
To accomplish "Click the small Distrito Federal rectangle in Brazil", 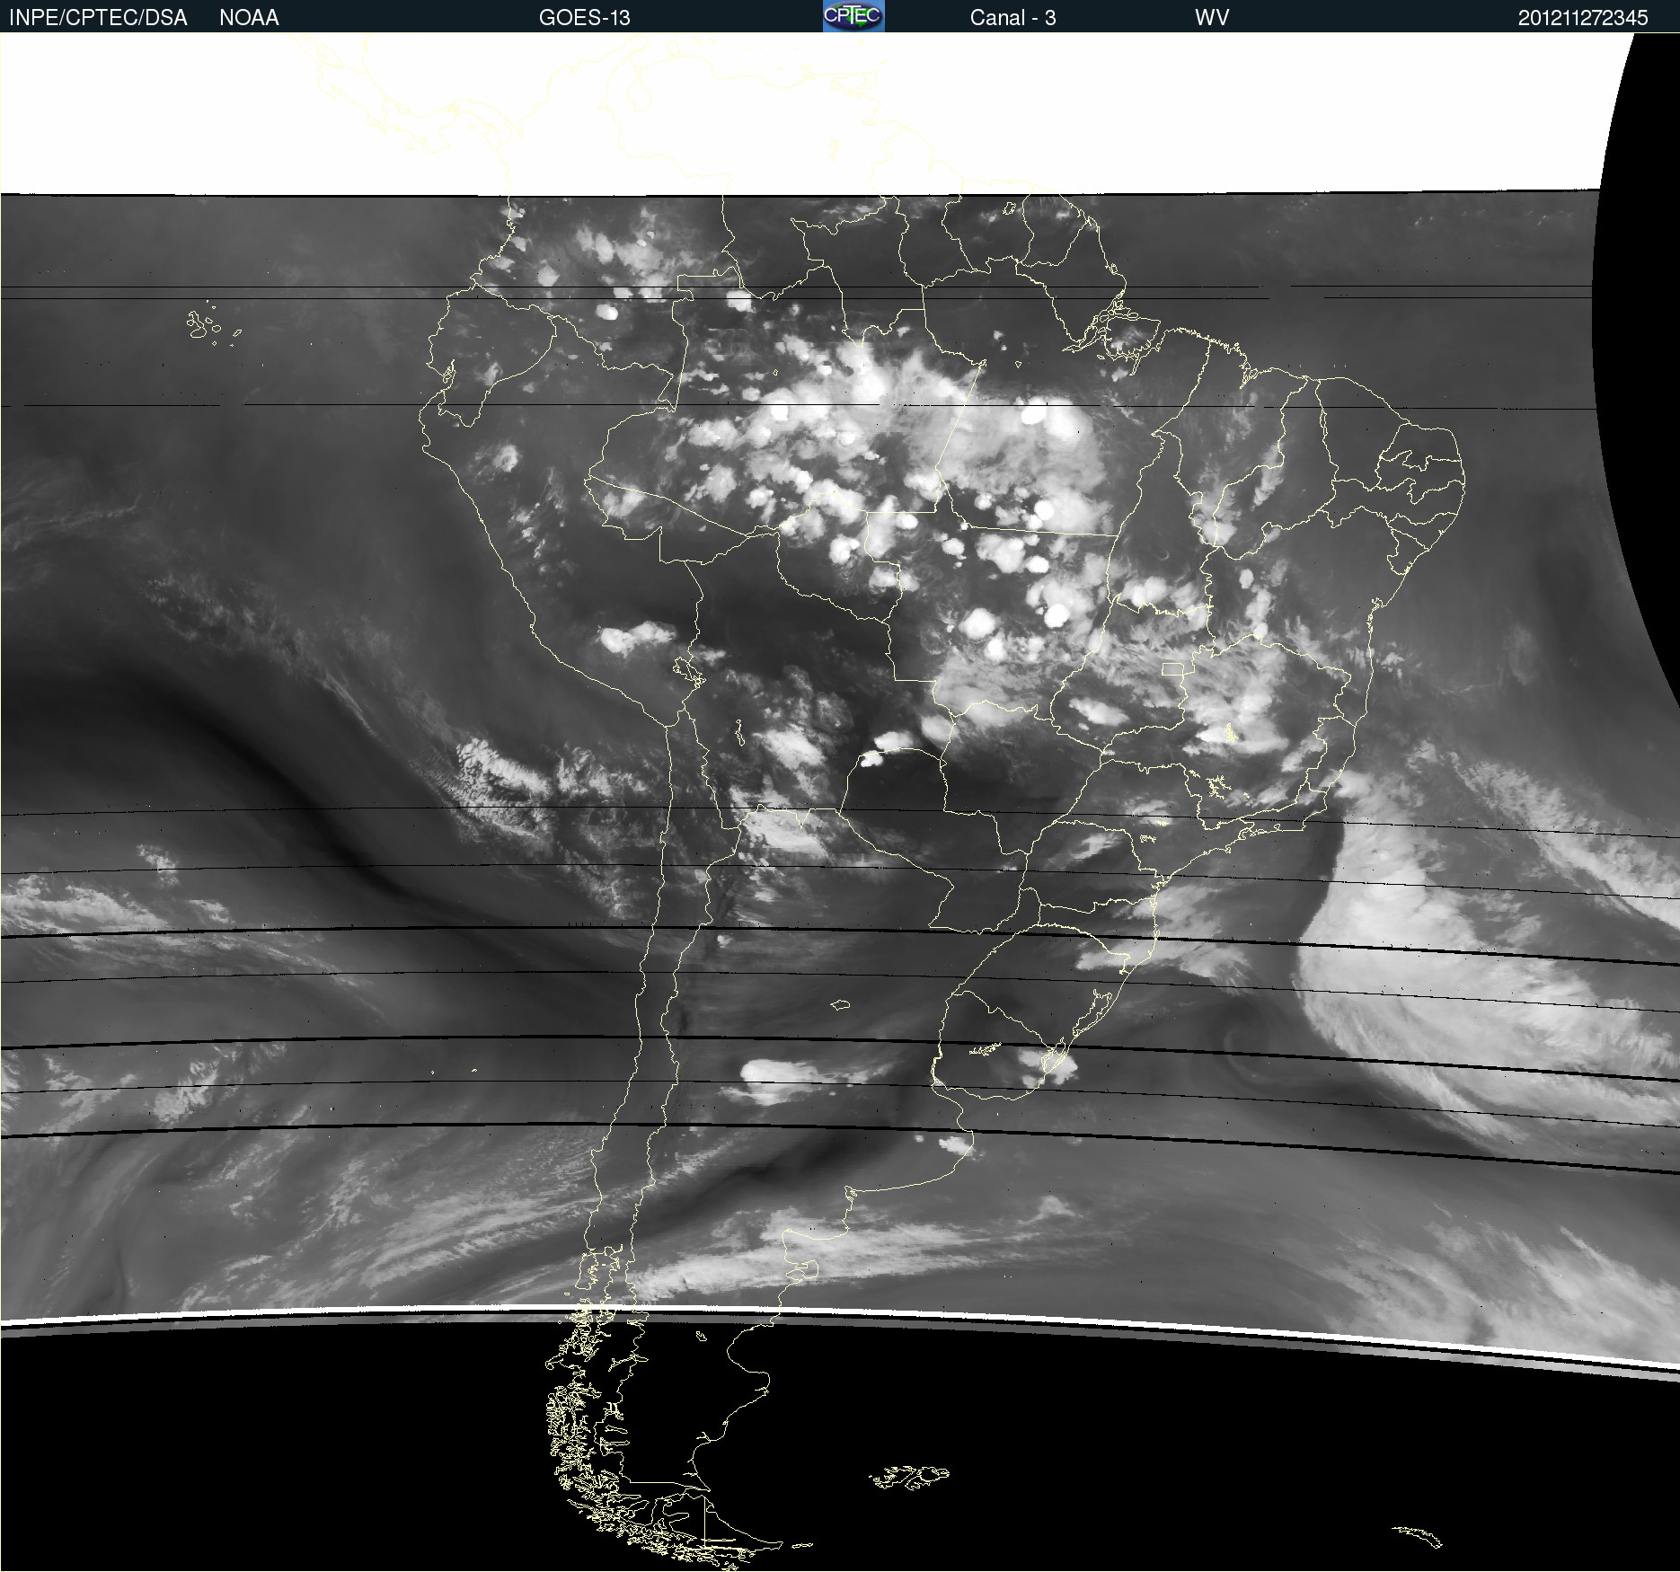I will [x=1172, y=669].
